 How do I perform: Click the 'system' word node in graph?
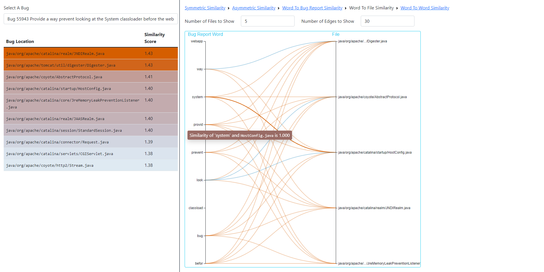(197, 97)
